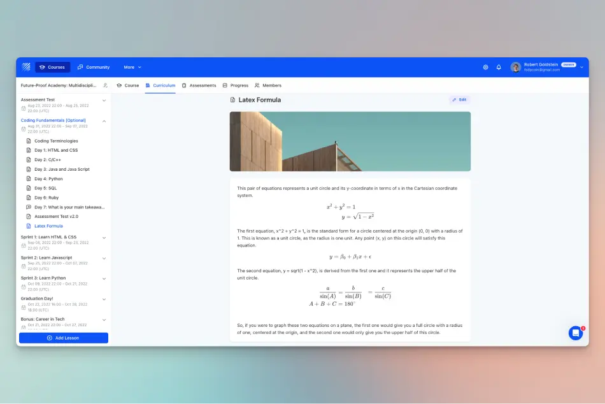This screenshot has width=605, height=404.
Task: Open the Day 2: C/C++ lesson
Action: pos(48,160)
